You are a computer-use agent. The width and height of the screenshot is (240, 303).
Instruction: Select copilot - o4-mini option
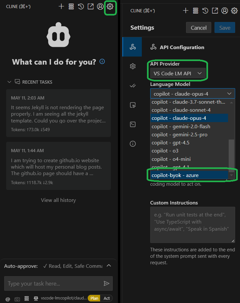tap(189, 159)
